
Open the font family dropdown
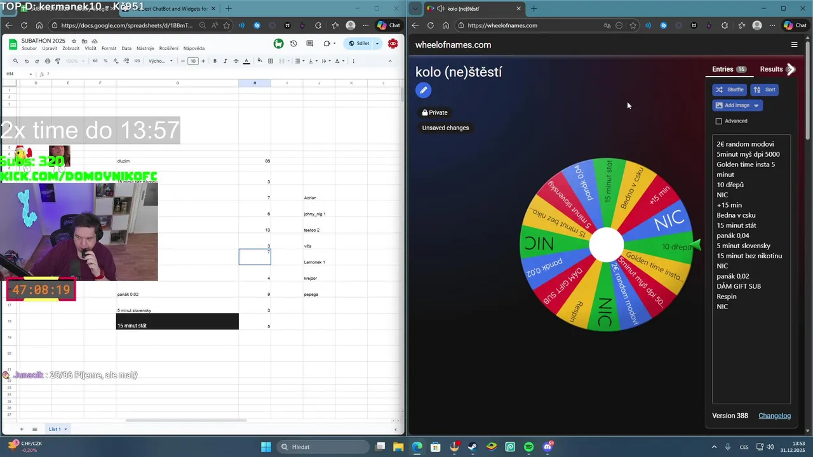[x=161, y=61]
